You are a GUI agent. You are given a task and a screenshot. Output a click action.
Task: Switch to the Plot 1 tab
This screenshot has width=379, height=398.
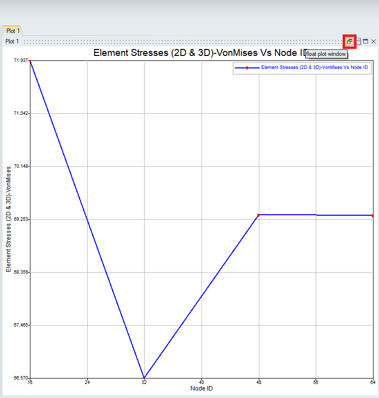click(13, 31)
